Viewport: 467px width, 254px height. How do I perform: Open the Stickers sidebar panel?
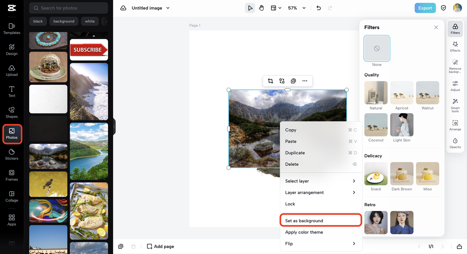point(12,155)
